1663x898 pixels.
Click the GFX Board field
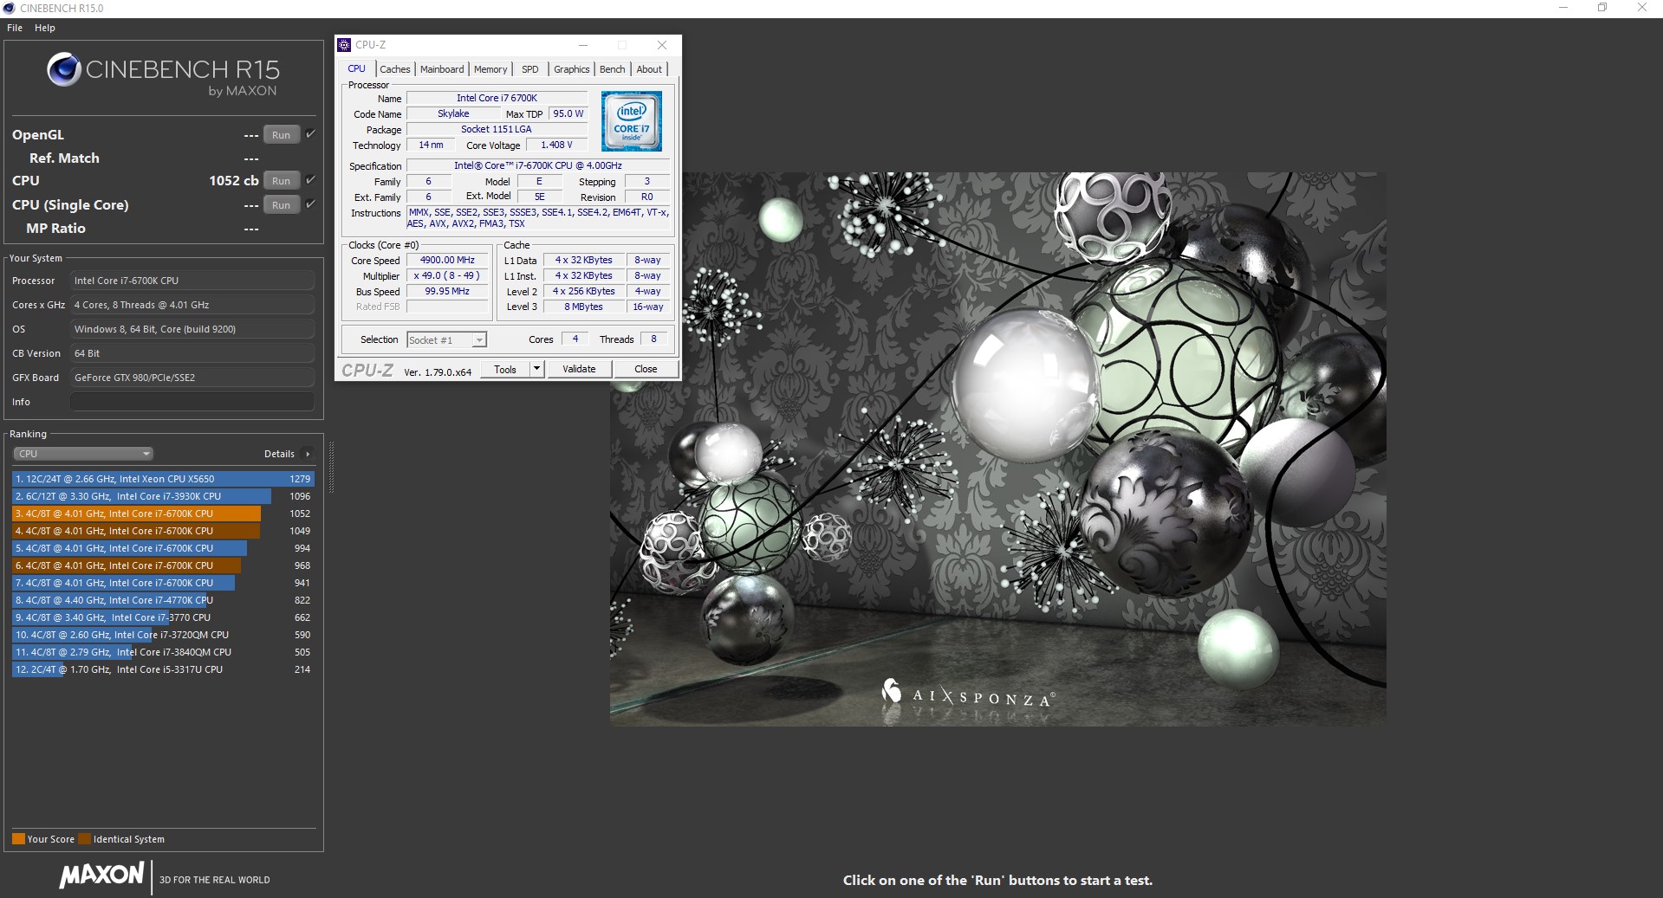[192, 378]
